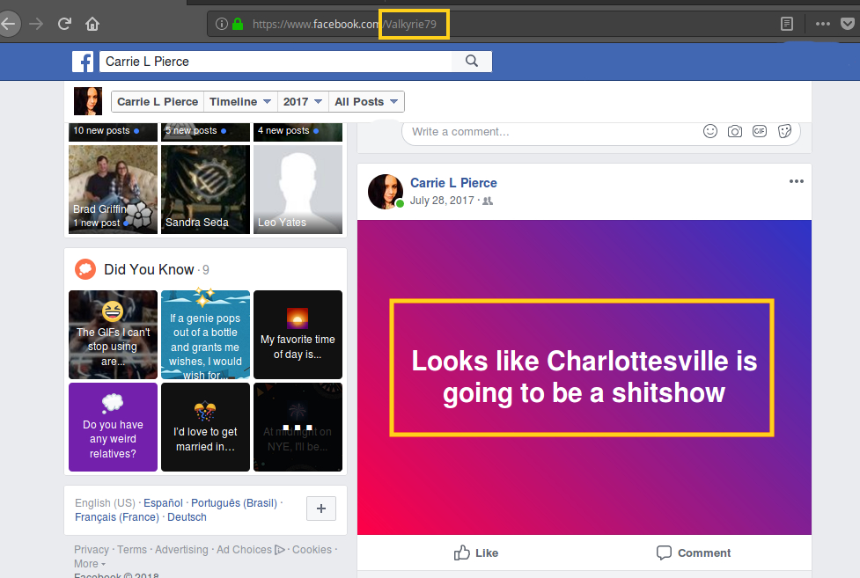Click the Comment button on post
The width and height of the screenshot is (860, 578).
[x=694, y=552]
